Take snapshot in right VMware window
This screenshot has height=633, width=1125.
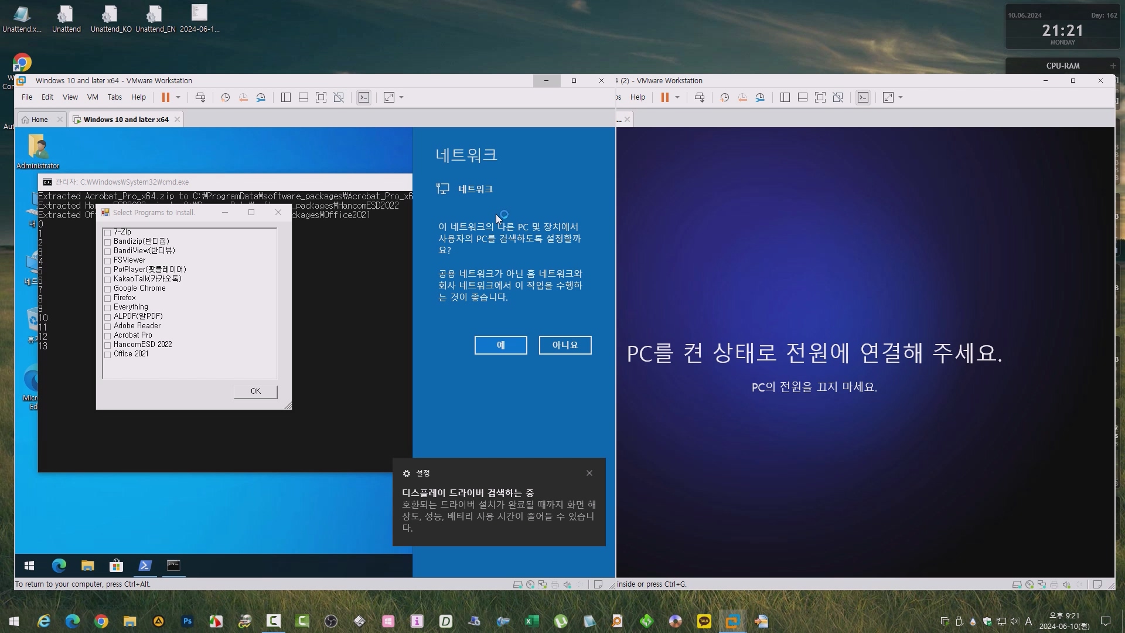(724, 97)
